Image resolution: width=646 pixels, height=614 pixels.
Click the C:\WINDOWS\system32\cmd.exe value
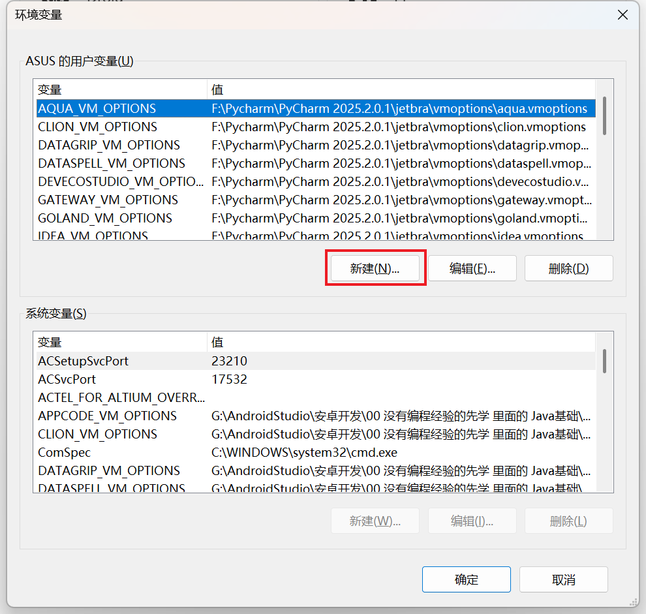pyautogui.click(x=305, y=452)
